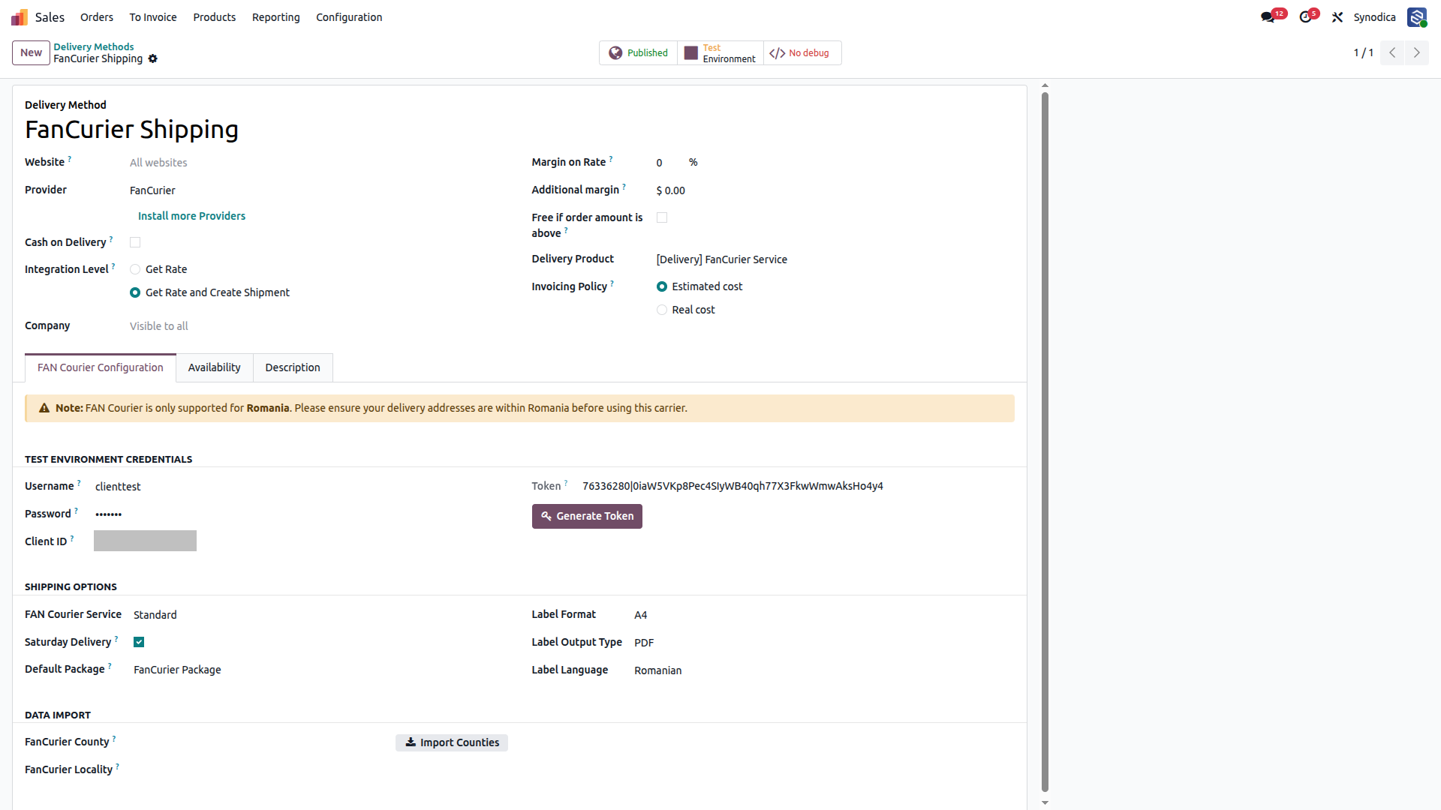Open the To Invoice menu
This screenshot has height=810, width=1441.
[x=153, y=17]
